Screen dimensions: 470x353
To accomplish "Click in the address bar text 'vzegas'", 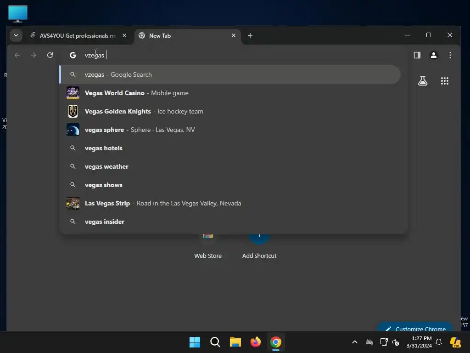I will [95, 55].
